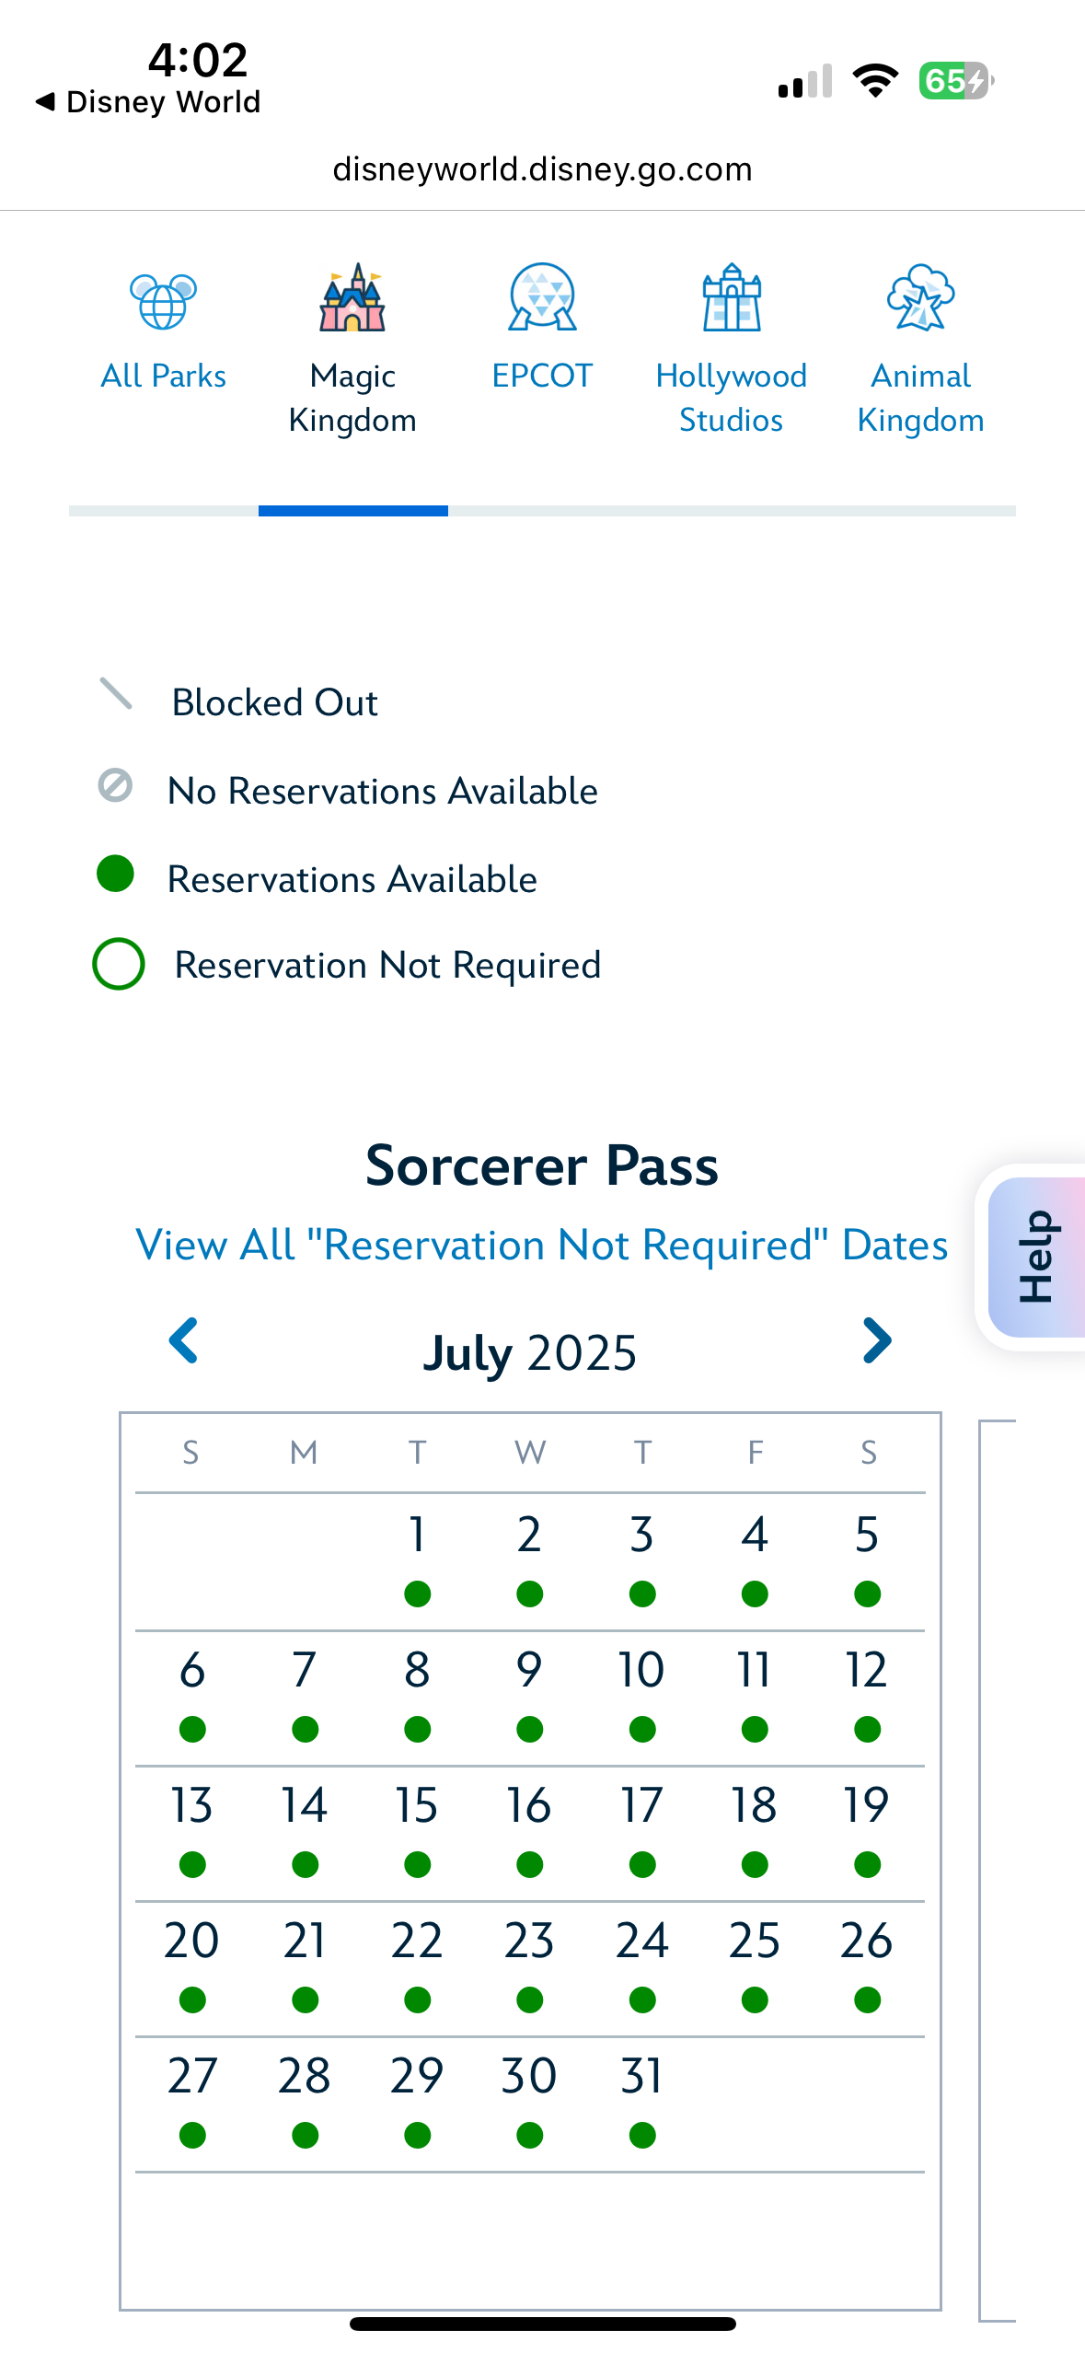
Task: Open View All "Reservation Not Required" Dates link
Action: (x=541, y=1245)
